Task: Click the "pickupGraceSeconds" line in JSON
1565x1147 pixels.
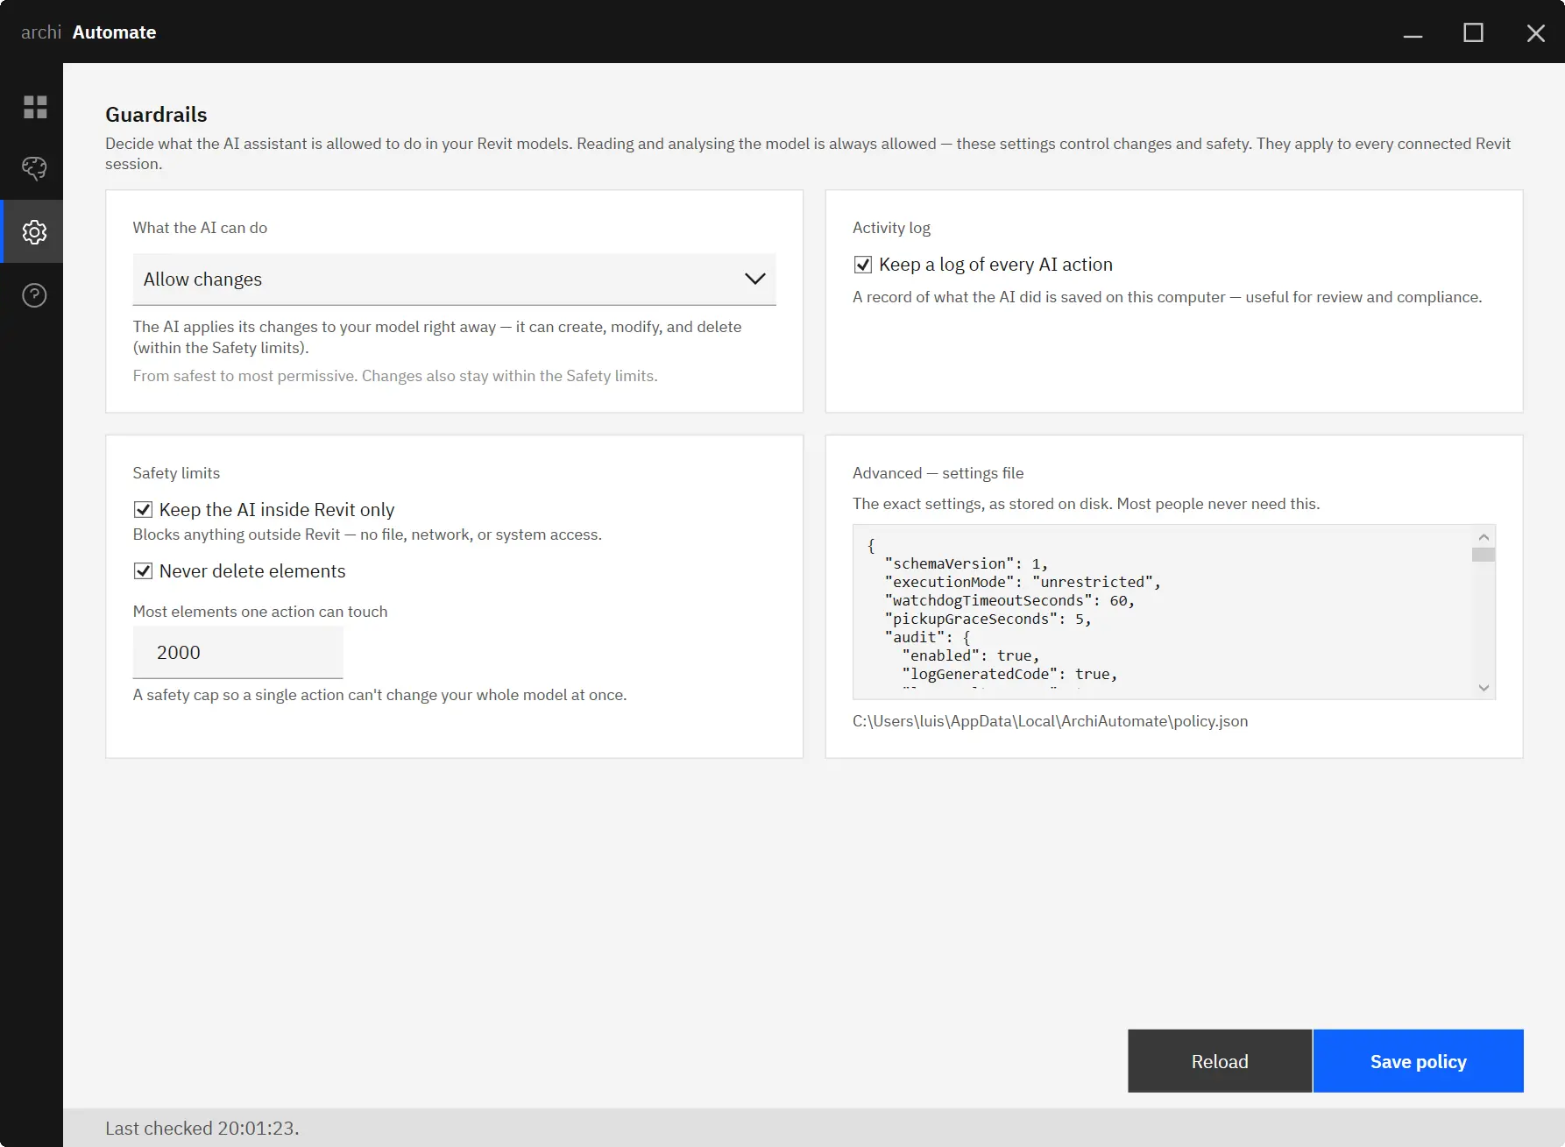Action: coord(988,619)
